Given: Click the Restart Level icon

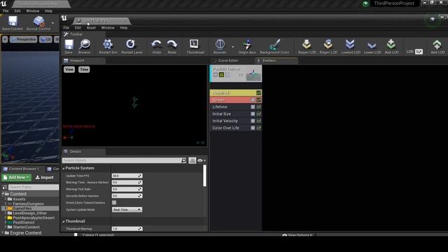Looking at the screenshot, I should click(x=131, y=45).
